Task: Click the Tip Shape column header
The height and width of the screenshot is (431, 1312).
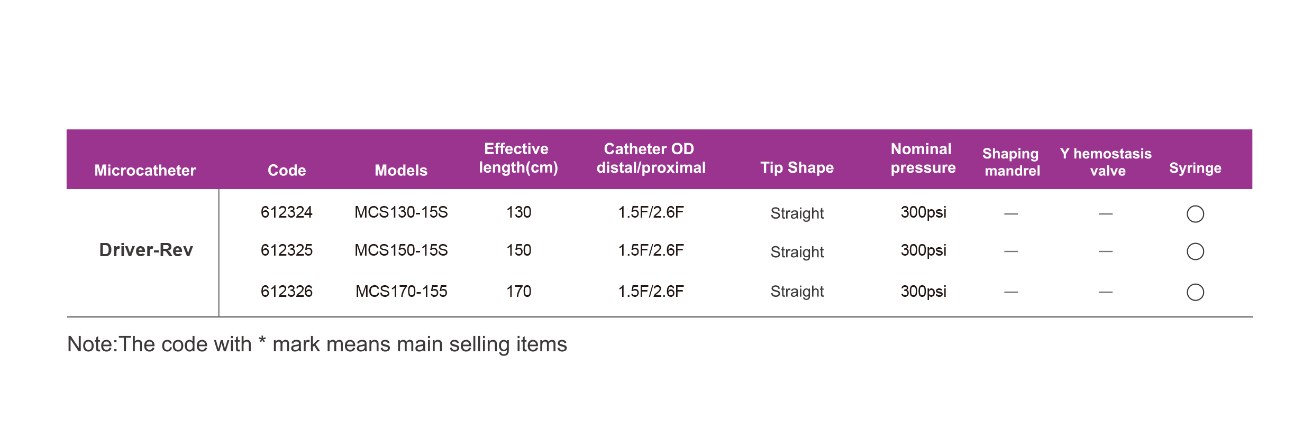Action: [x=797, y=167]
